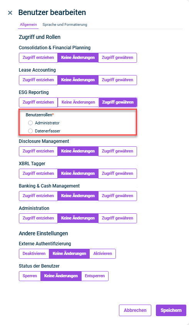Select Aktivieren for Externe Authentifizierung

(102, 254)
